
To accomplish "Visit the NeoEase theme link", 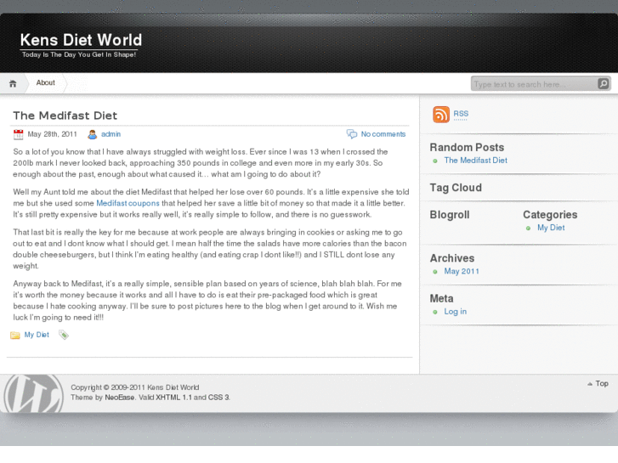I will pos(119,398).
